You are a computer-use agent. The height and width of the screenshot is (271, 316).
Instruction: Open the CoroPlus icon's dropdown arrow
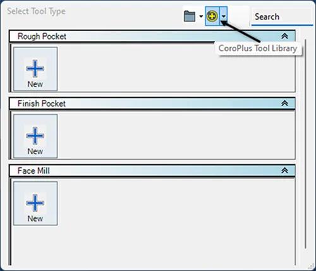(x=224, y=16)
